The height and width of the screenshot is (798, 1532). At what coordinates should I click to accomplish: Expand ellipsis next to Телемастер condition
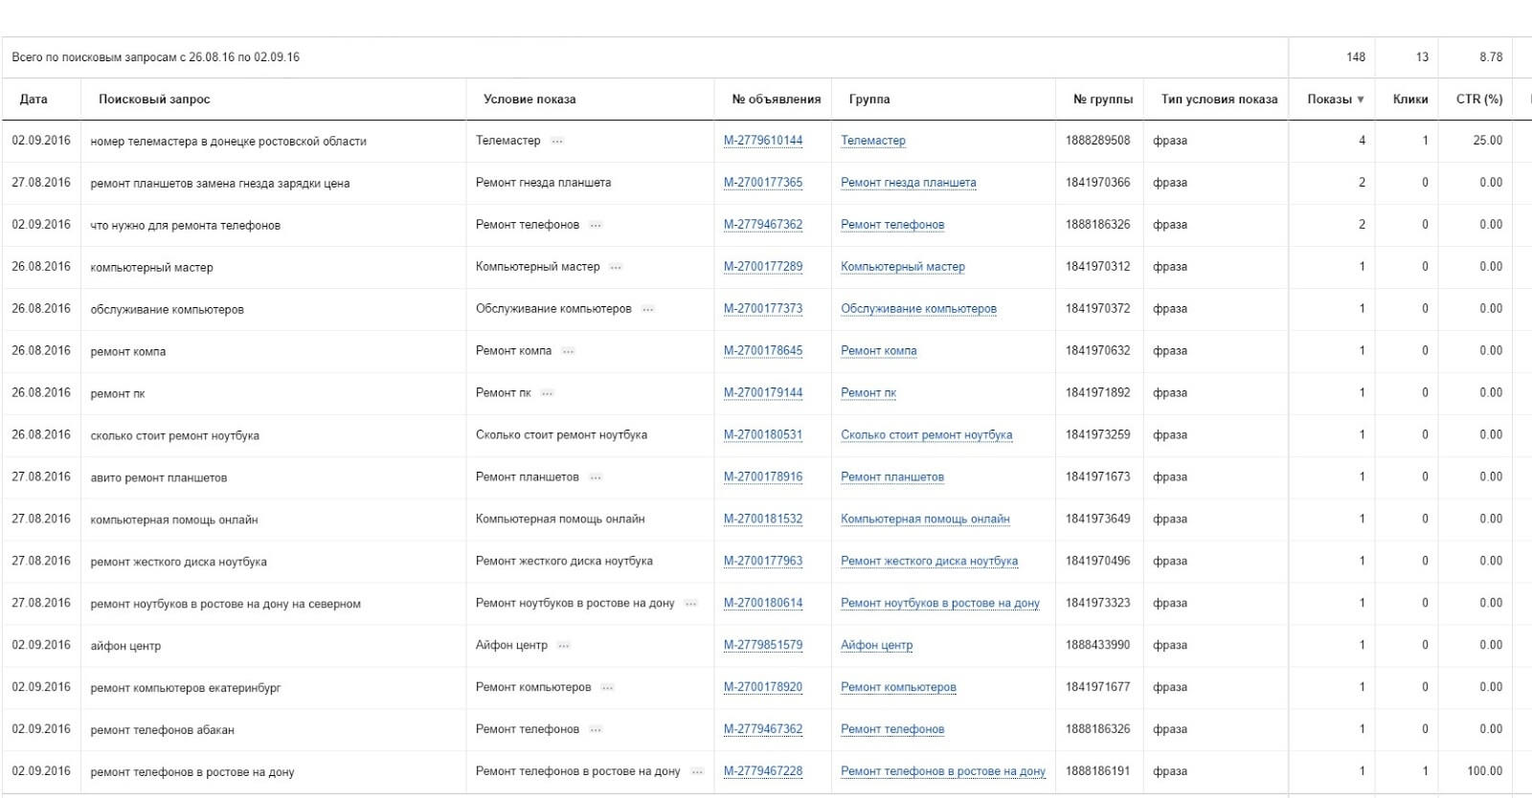[x=557, y=142]
